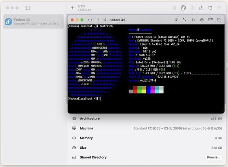The image size is (228, 167).
Task: Click the plus to create a new VM
Action: coord(72,8)
